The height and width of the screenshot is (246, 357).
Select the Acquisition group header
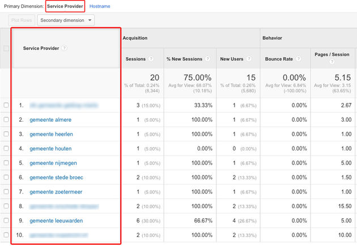click(135, 38)
